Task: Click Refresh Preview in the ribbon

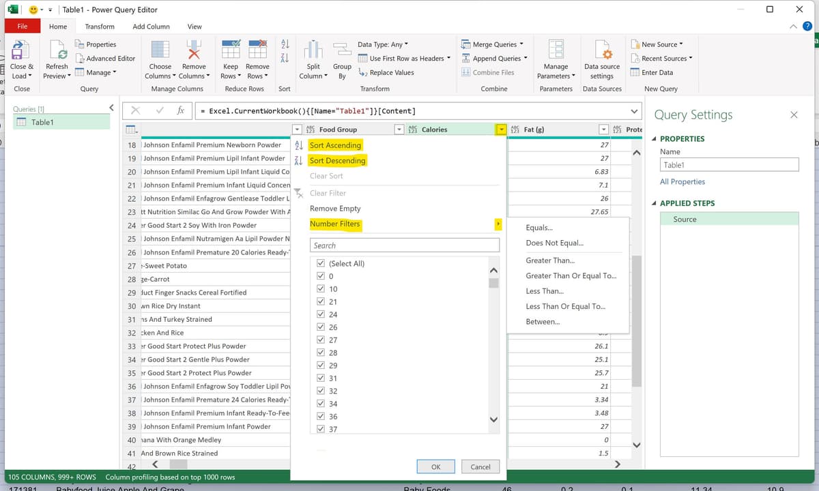Action: [x=56, y=58]
